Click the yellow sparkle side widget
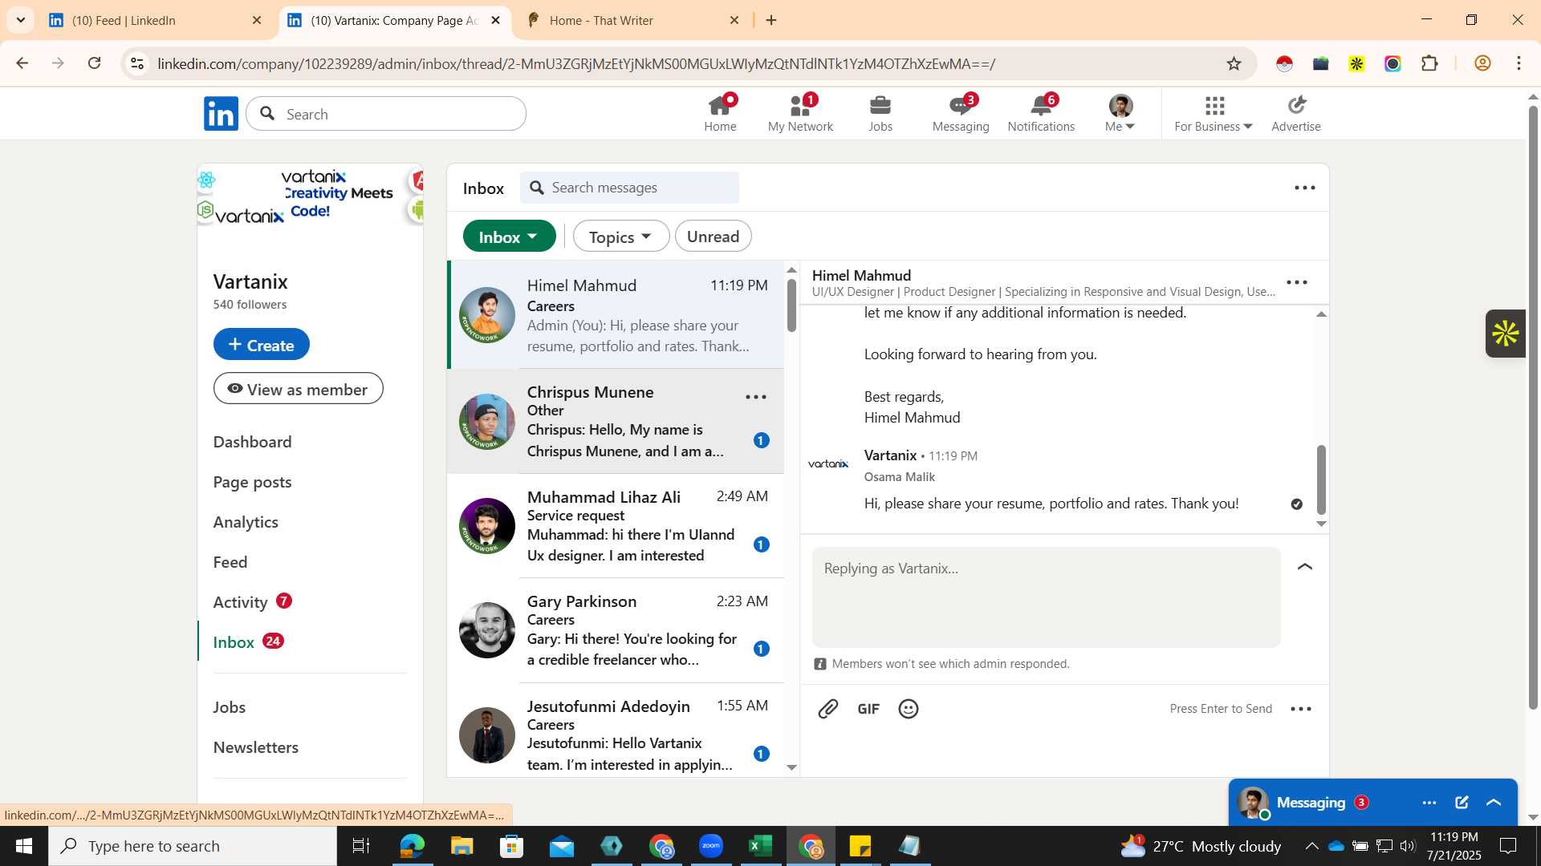The image size is (1541, 866). pyautogui.click(x=1505, y=334)
